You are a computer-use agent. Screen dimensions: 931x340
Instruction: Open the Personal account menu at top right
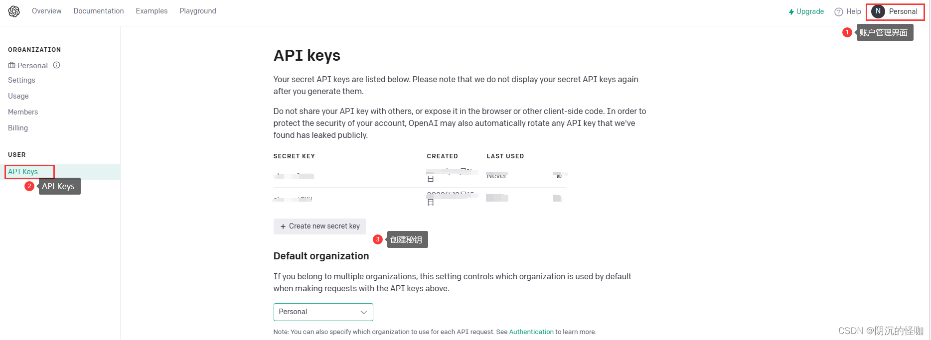click(x=903, y=11)
